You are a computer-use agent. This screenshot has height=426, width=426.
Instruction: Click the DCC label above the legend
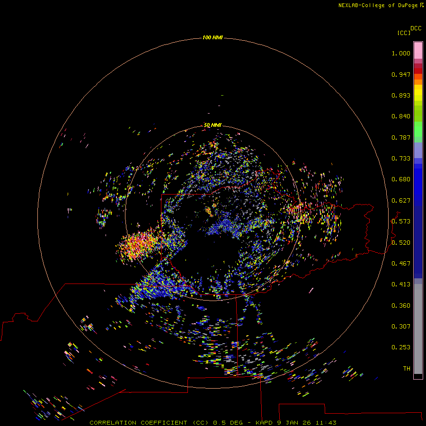[416, 28]
